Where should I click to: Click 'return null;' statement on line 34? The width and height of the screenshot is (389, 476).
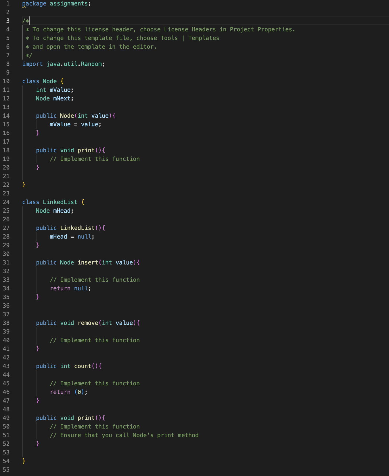70,288
